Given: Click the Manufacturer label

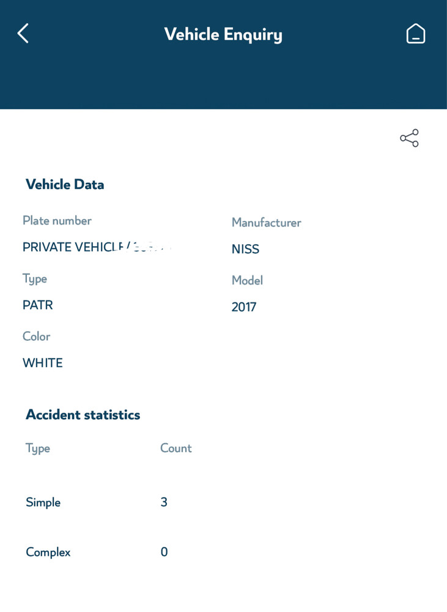Looking at the screenshot, I should (267, 223).
